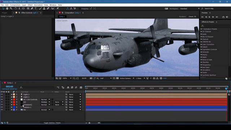Viewport: 231px width, 130px height.
Task: Select the Rectangle shape tool
Action: click(x=28, y=9)
